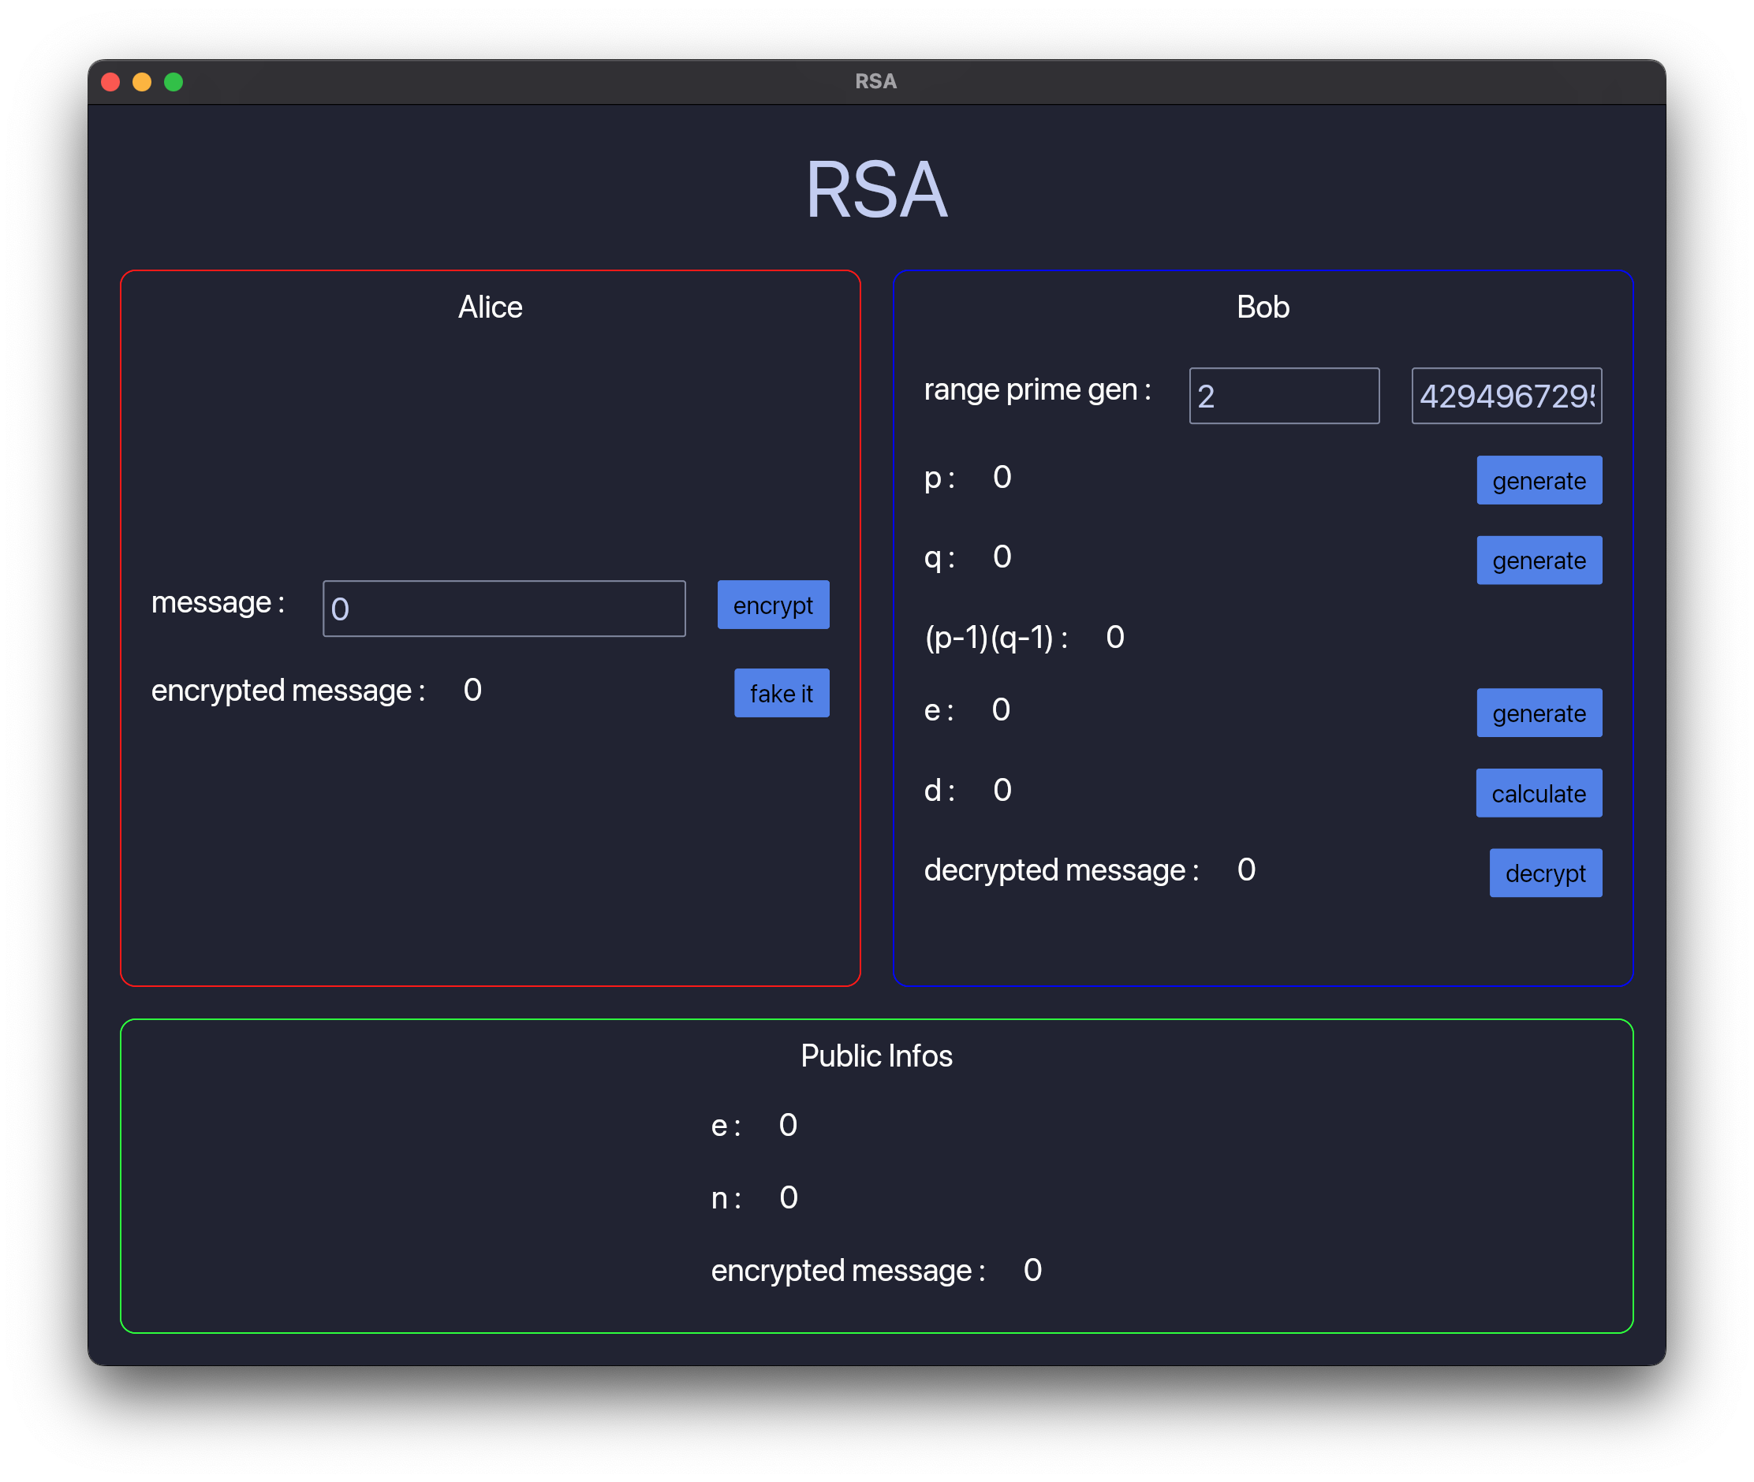Click the Alice panel heading
The height and width of the screenshot is (1482, 1754).
490,307
